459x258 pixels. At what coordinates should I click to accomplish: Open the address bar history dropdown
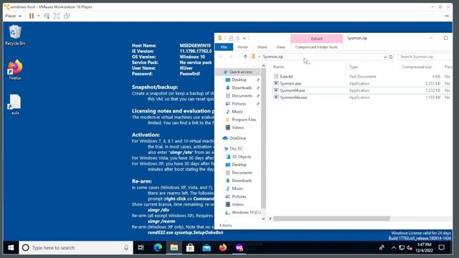click(x=385, y=57)
